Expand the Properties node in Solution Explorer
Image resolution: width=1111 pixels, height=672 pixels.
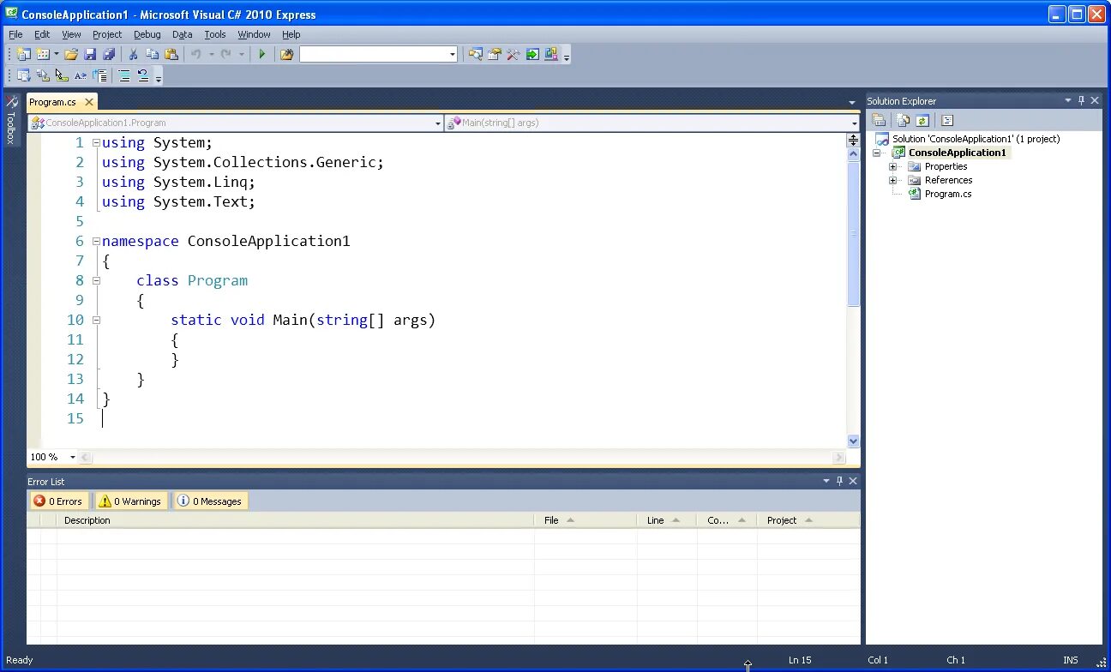click(x=892, y=166)
